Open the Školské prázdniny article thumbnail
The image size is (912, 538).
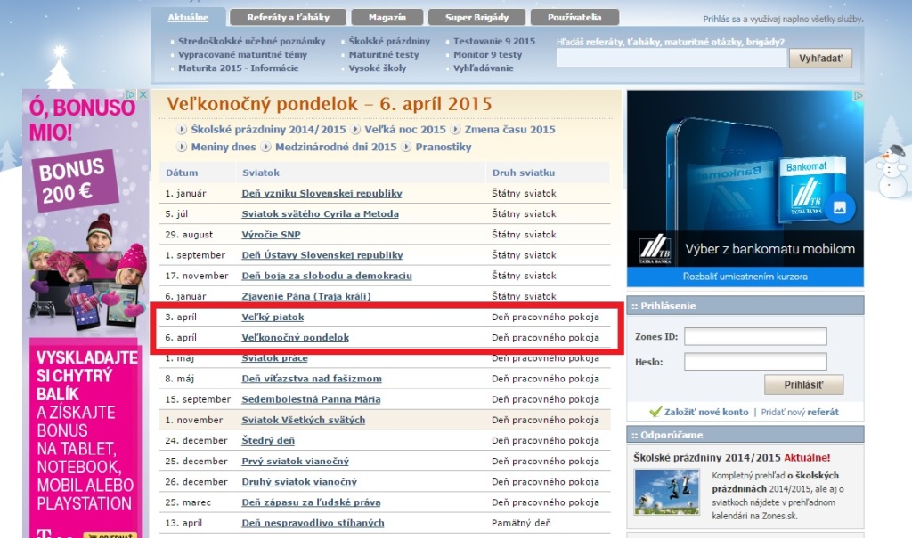pyautogui.click(x=667, y=492)
